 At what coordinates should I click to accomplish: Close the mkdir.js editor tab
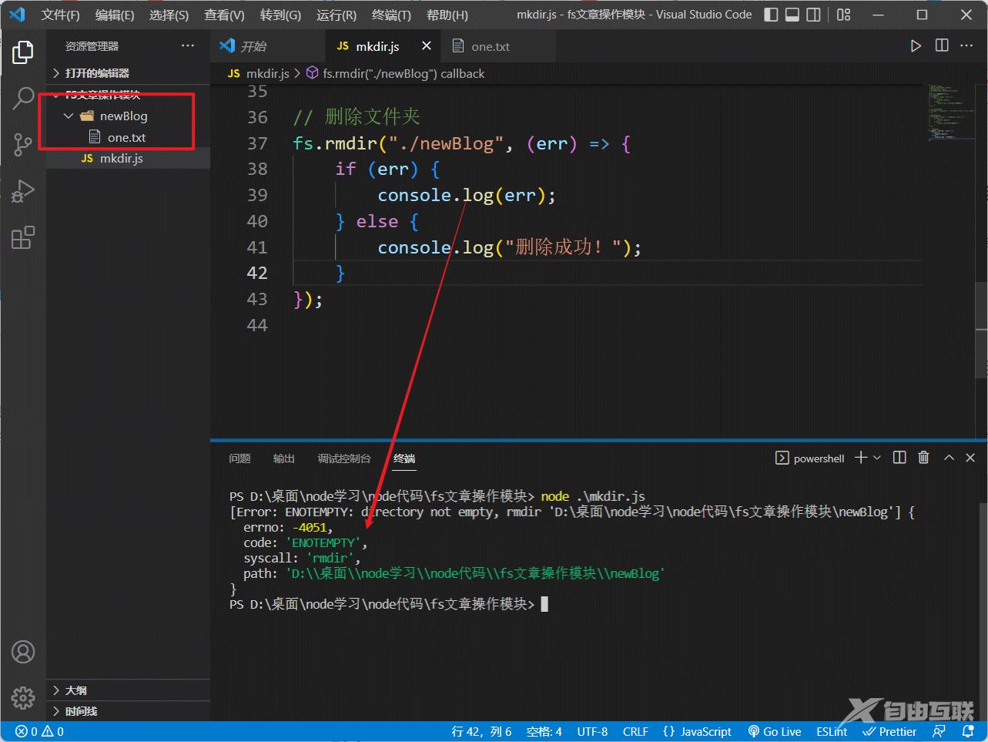pyautogui.click(x=426, y=46)
